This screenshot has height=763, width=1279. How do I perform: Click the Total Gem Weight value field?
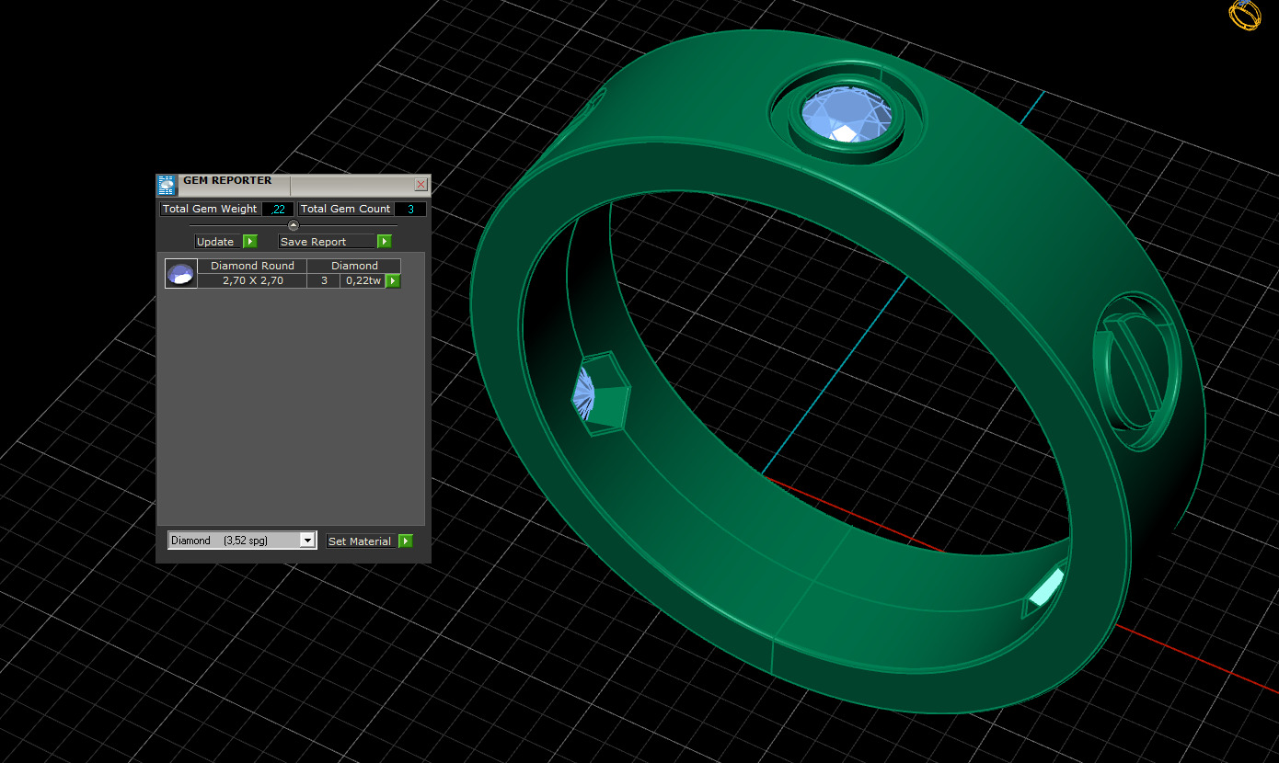[x=278, y=210]
